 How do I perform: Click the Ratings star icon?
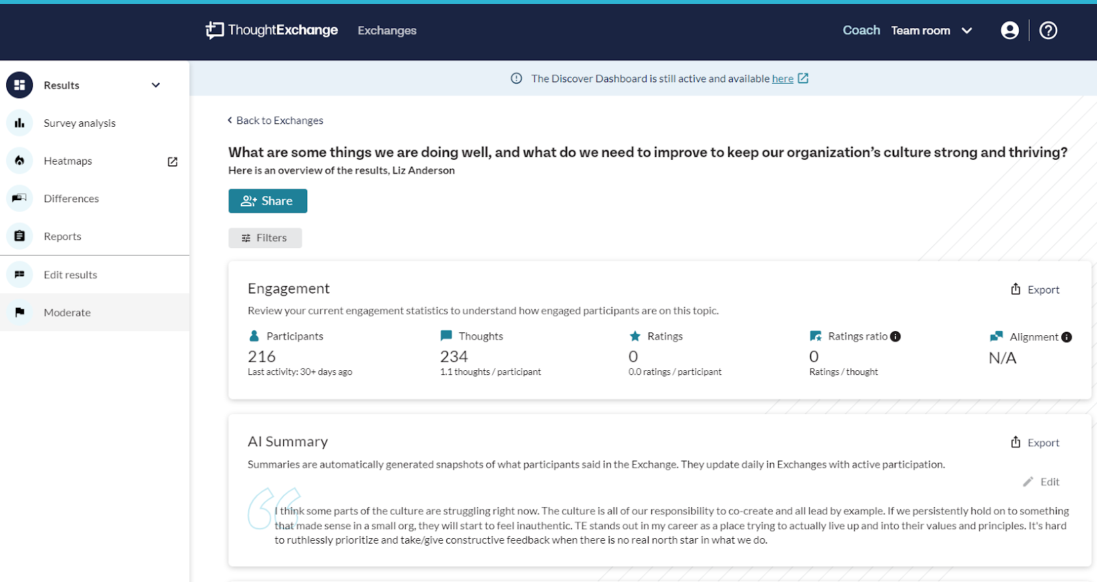[x=635, y=336]
